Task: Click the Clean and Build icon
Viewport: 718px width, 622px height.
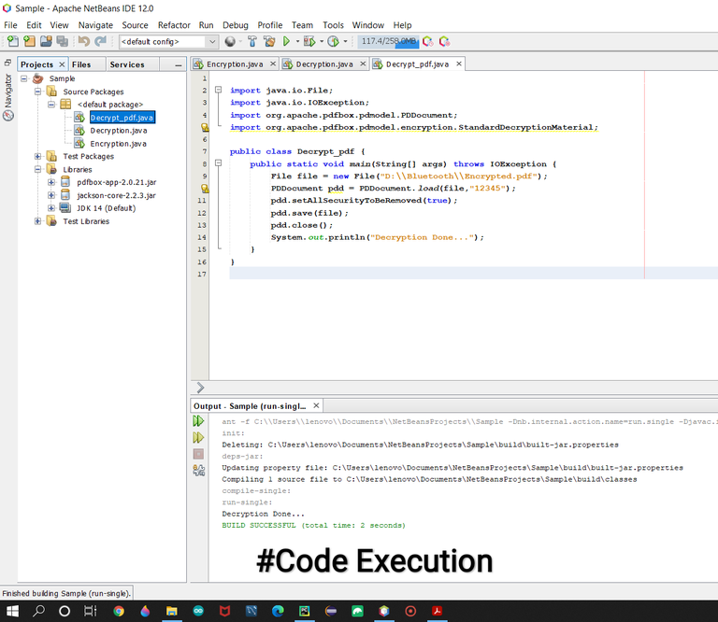Action: tap(269, 41)
